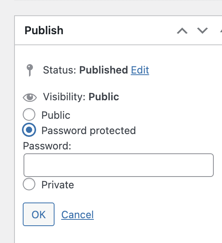222x243 pixels.
Task: Click the Status: Published text
Action: coord(86,70)
